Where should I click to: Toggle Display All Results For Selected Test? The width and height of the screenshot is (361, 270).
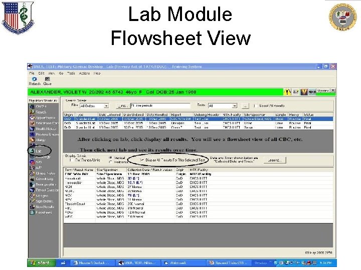pyautogui.click(x=142, y=160)
